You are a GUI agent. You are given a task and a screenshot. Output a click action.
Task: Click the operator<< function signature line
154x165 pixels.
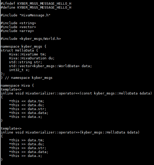[76, 93]
